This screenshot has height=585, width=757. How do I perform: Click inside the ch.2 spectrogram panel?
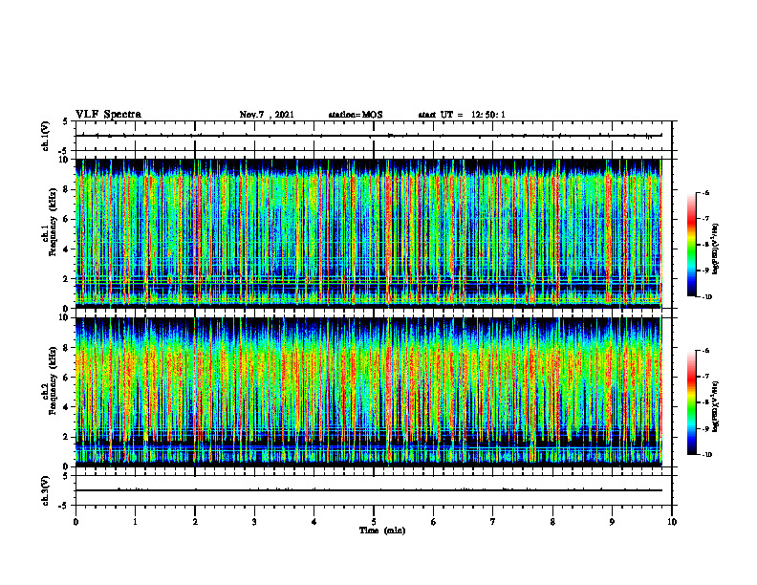pos(369,392)
